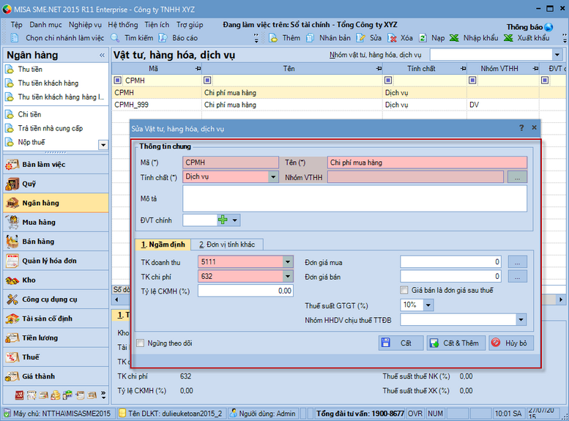Click the Tìm kiếm magnifier icon
Screen dimensions: 569x421
click(115, 38)
